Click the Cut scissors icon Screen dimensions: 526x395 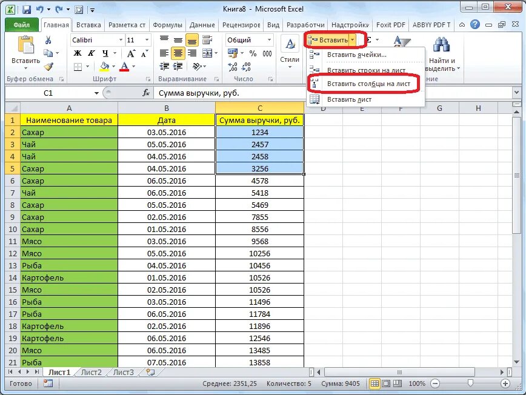(x=48, y=40)
